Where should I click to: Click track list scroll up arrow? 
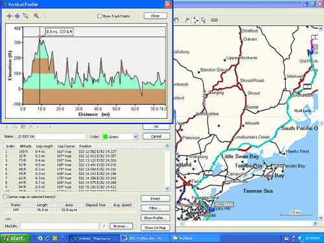click(167, 147)
